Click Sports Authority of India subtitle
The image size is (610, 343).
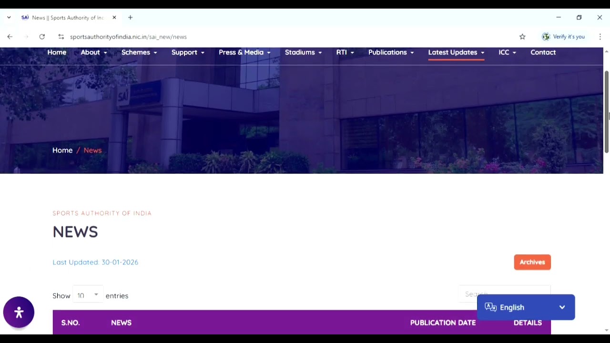pos(102,213)
